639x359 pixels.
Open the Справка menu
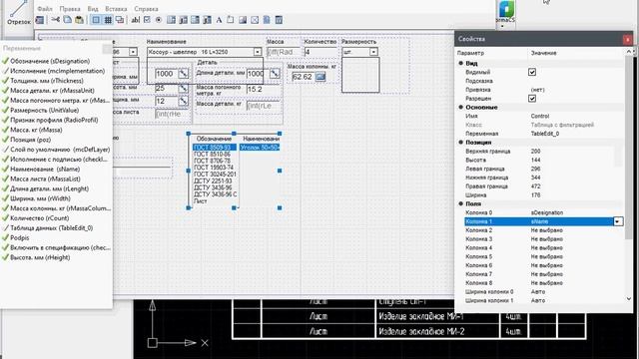[146, 9]
